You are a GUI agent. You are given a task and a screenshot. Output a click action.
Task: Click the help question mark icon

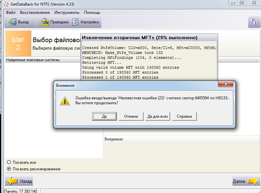pos(254,22)
